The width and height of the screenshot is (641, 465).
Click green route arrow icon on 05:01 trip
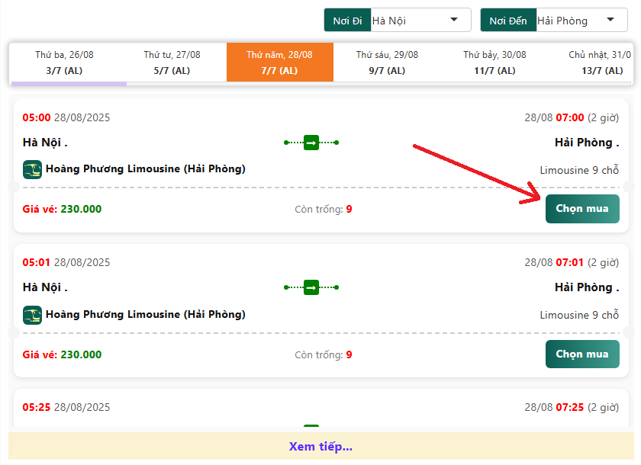(311, 287)
